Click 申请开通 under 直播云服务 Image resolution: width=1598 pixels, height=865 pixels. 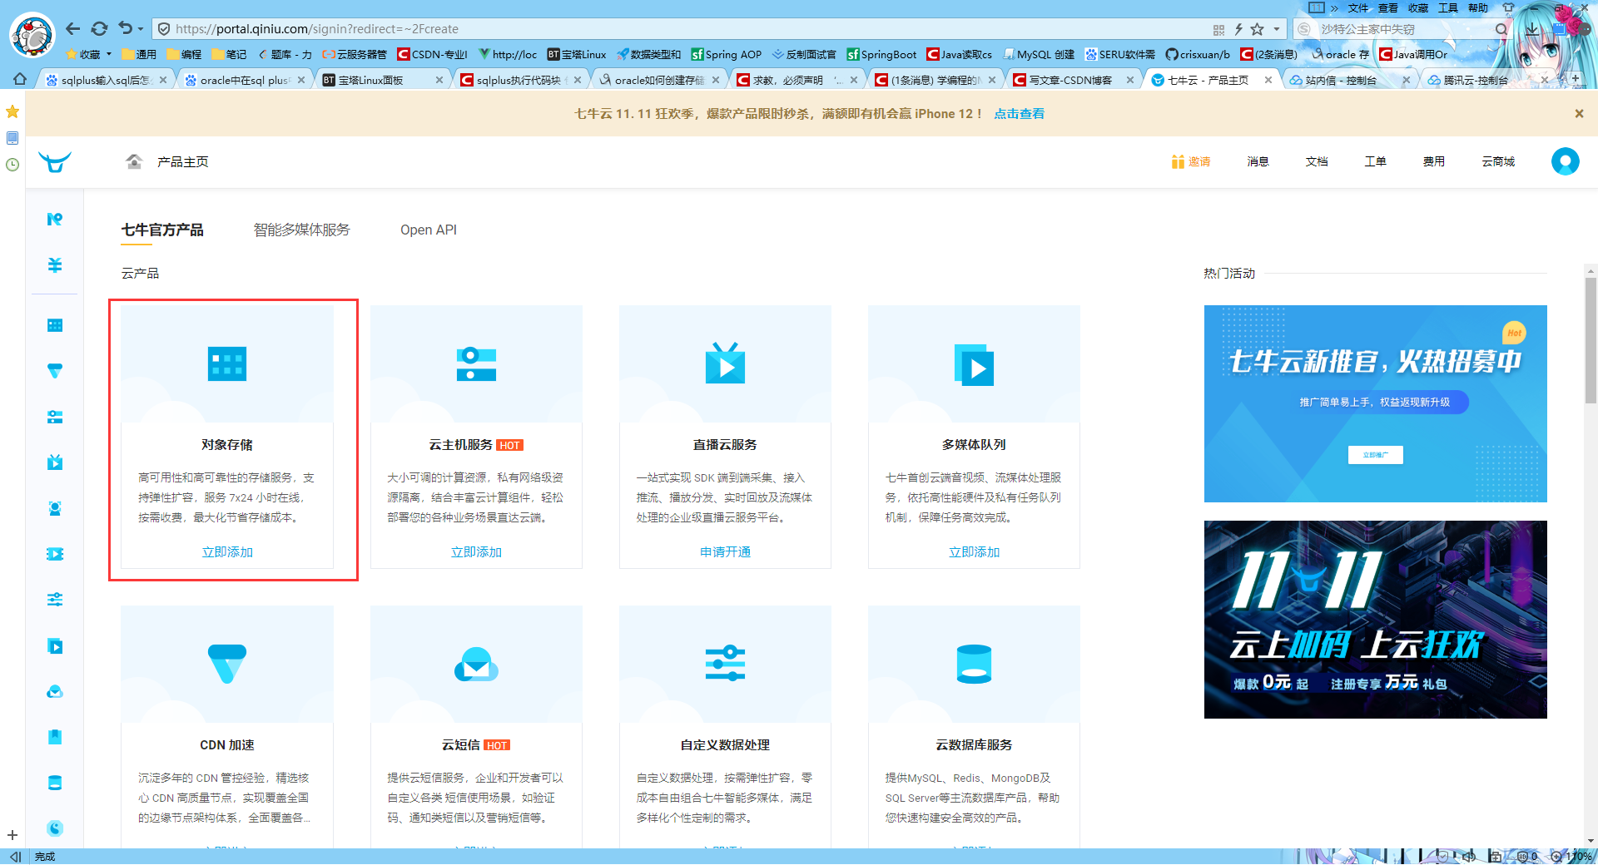tap(724, 551)
